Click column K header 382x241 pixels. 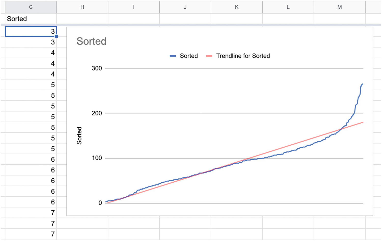point(237,7)
